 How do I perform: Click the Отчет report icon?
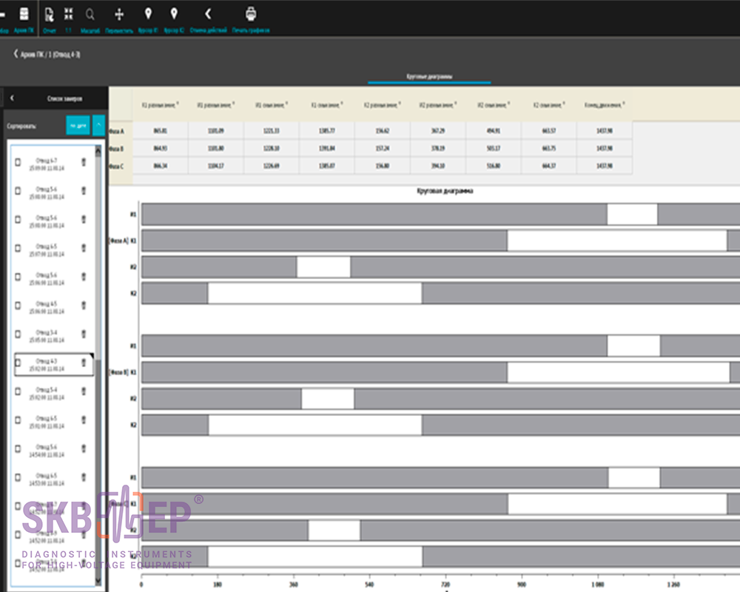[x=49, y=14]
